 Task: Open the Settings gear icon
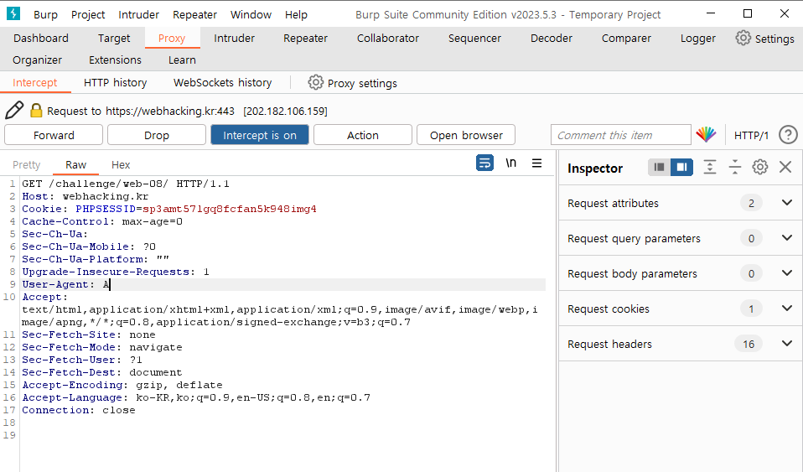click(x=743, y=38)
